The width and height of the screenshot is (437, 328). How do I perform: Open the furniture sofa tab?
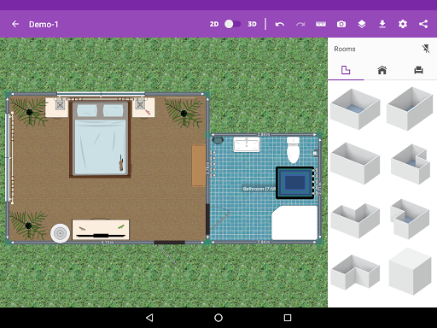pyautogui.click(x=418, y=70)
